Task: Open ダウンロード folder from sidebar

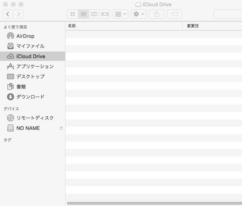Action: coord(30,97)
